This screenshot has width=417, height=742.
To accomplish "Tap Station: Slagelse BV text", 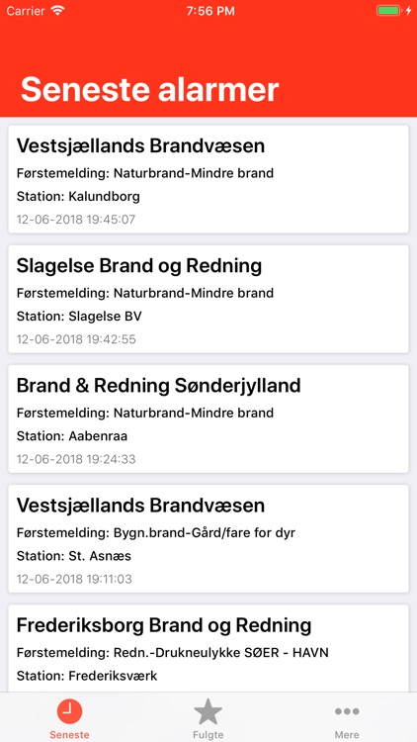I will click(79, 317).
